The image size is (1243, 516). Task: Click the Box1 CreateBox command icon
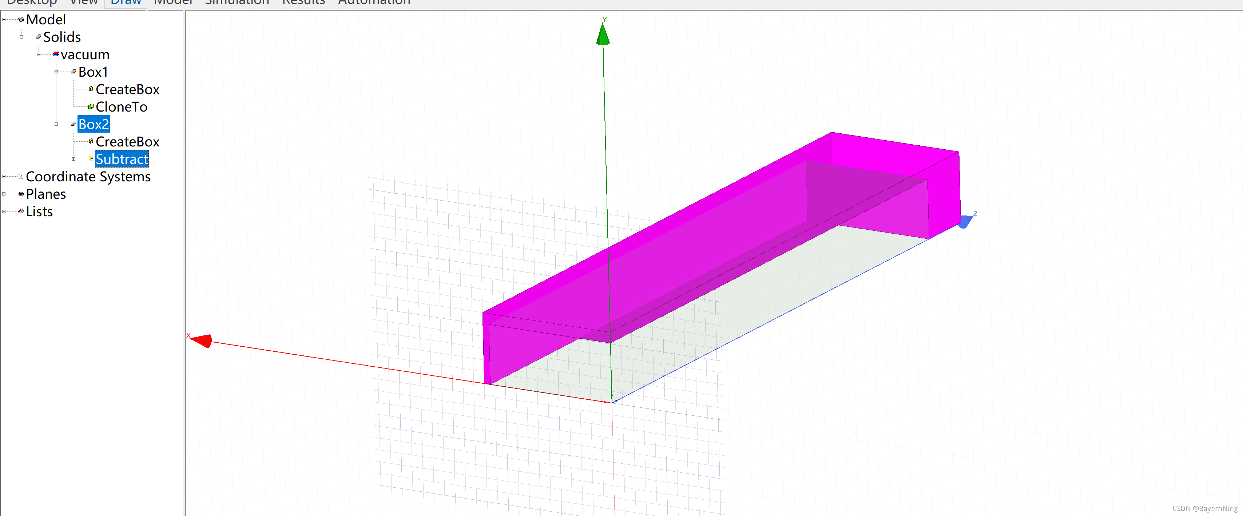(91, 89)
